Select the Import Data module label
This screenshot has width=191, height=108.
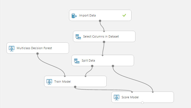tap(87, 15)
